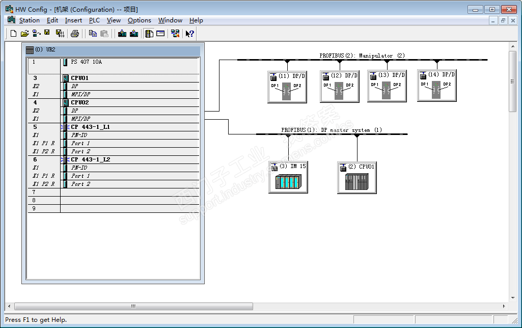
Task: Open the Window menu
Action: tap(170, 20)
